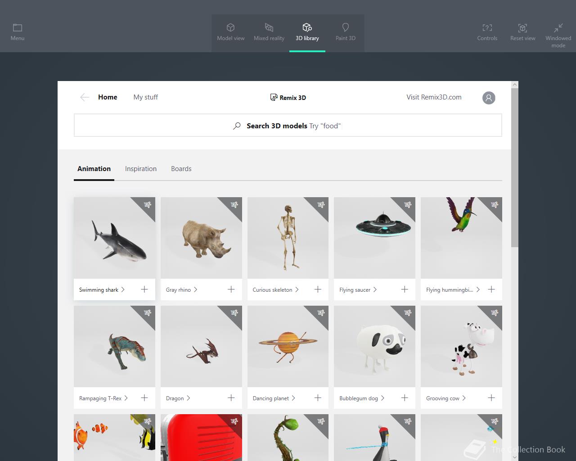
Task: Switch to Mixed reality mode
Action: tap(269, 32)
